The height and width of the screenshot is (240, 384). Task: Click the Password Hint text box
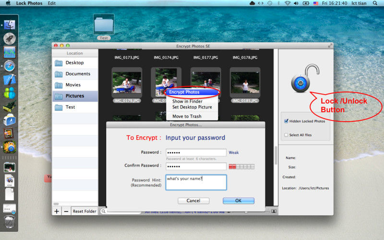tap(196, 182)
